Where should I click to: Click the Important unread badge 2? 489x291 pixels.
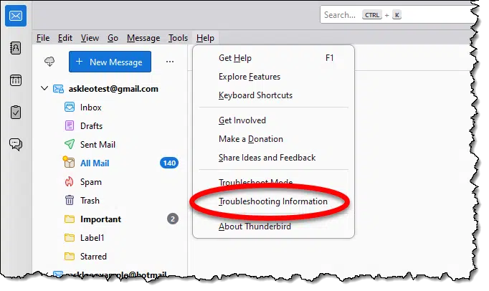tap(173, 219)
